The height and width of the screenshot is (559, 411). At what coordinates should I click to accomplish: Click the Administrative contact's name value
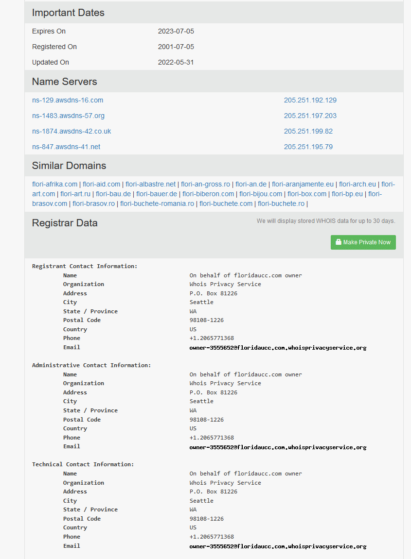246,374
